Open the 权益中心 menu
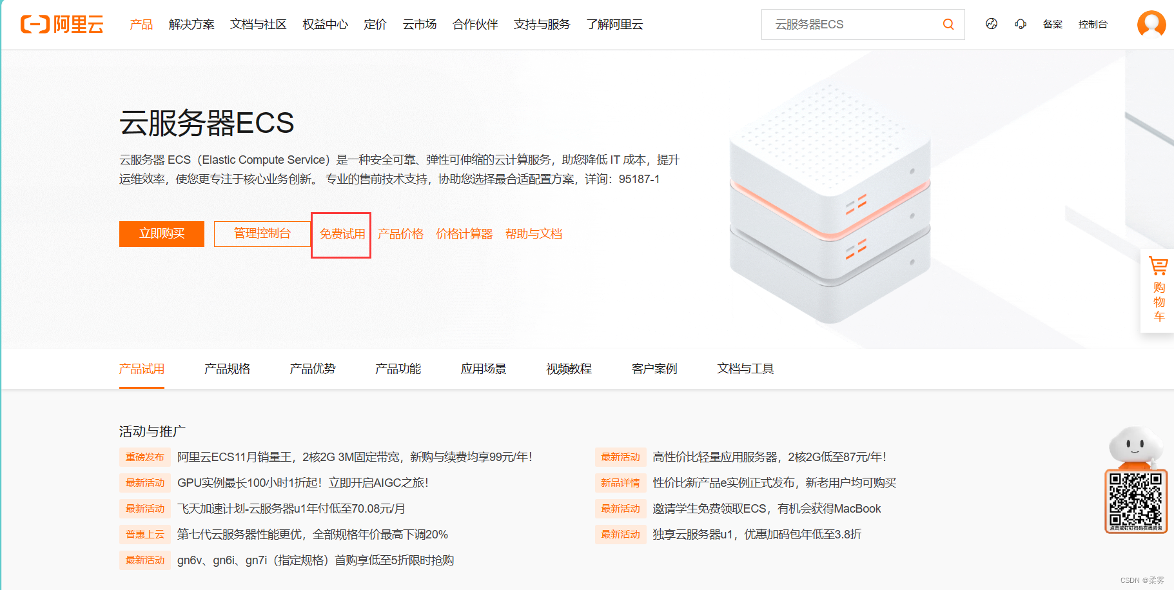 [x=325, y=25]
